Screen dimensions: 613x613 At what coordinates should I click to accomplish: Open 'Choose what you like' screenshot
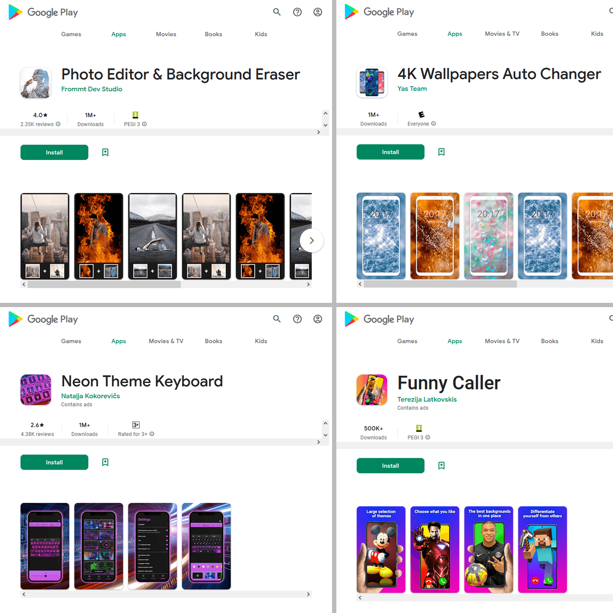(435, 550)
